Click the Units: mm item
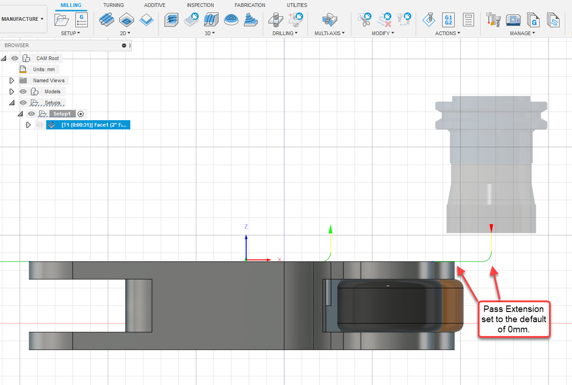 coord(43,69)
